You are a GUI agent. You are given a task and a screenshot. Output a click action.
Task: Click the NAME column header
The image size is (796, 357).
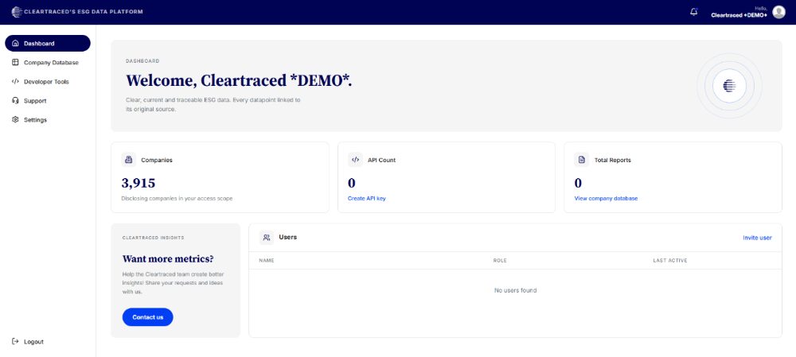click(x=267, y=261)
